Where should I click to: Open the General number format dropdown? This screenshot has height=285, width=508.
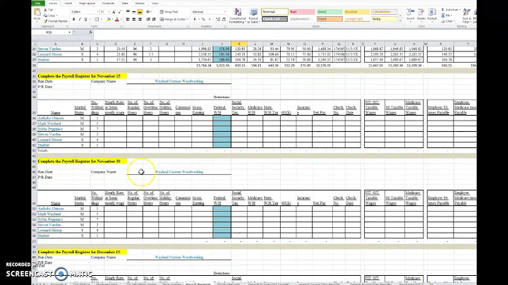click(224, 12)
